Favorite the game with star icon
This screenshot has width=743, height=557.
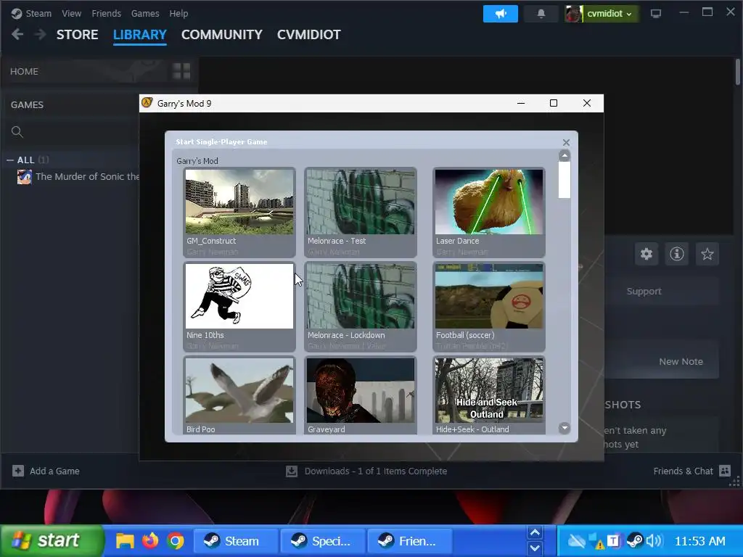point(707,254)
